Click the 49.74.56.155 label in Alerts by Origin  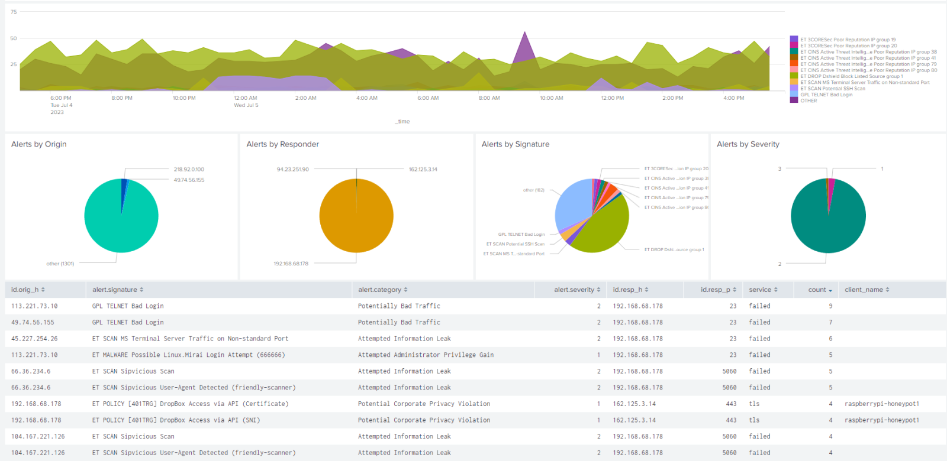(189, 180)
